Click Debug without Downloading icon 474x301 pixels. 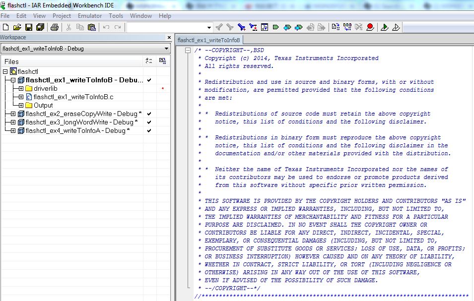pyautogui.click(x=396, y=27)
